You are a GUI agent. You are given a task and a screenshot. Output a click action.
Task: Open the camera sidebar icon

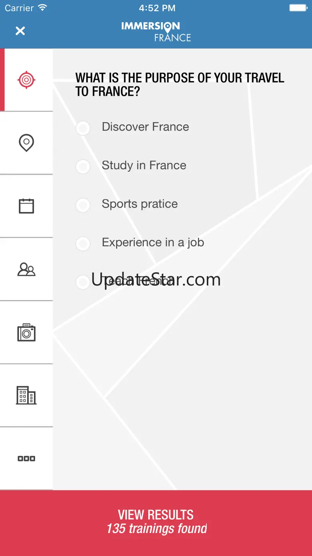pyautogui.click(x=26, y=332)
